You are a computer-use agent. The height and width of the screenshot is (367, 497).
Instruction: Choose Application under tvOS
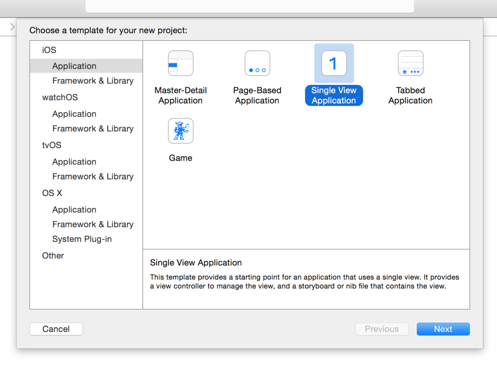point(74,162)
